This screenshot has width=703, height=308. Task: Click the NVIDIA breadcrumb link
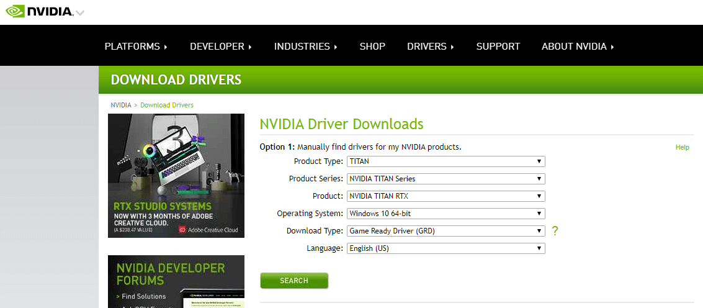tap(121, 105)
